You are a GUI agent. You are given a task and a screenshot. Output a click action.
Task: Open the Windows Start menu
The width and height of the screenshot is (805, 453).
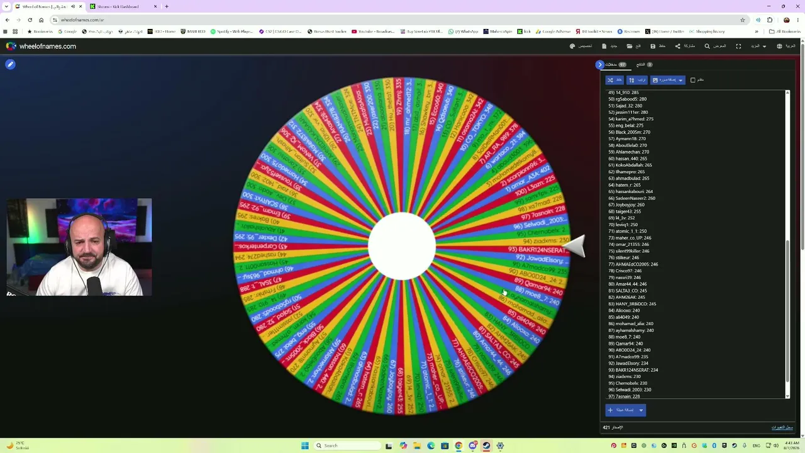click(x=305, y=445)
